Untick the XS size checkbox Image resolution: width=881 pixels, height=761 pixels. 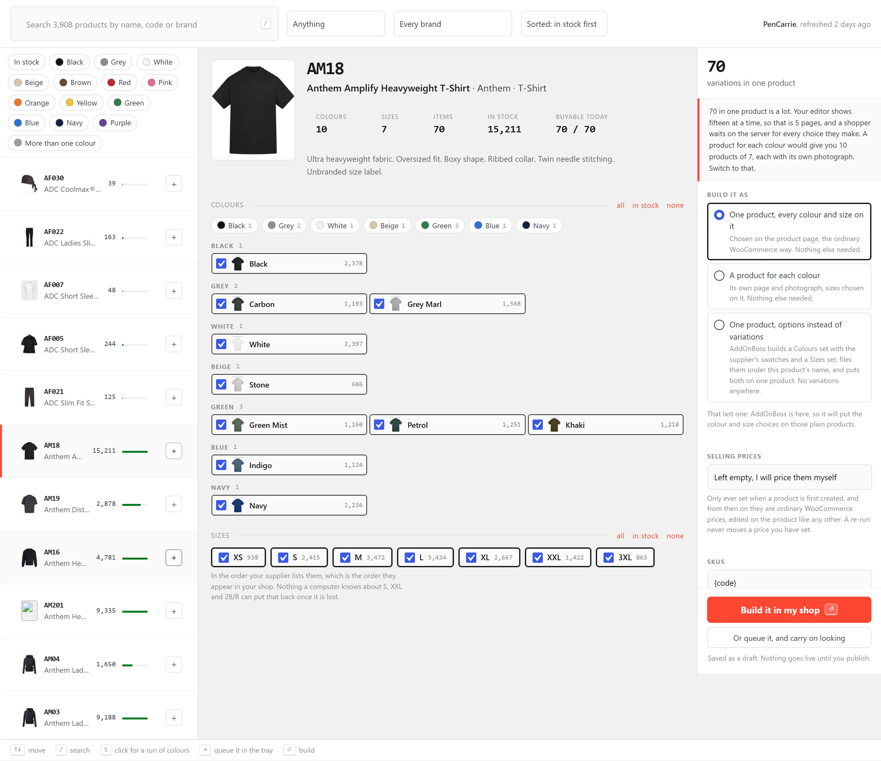click(x=223, y=558)
